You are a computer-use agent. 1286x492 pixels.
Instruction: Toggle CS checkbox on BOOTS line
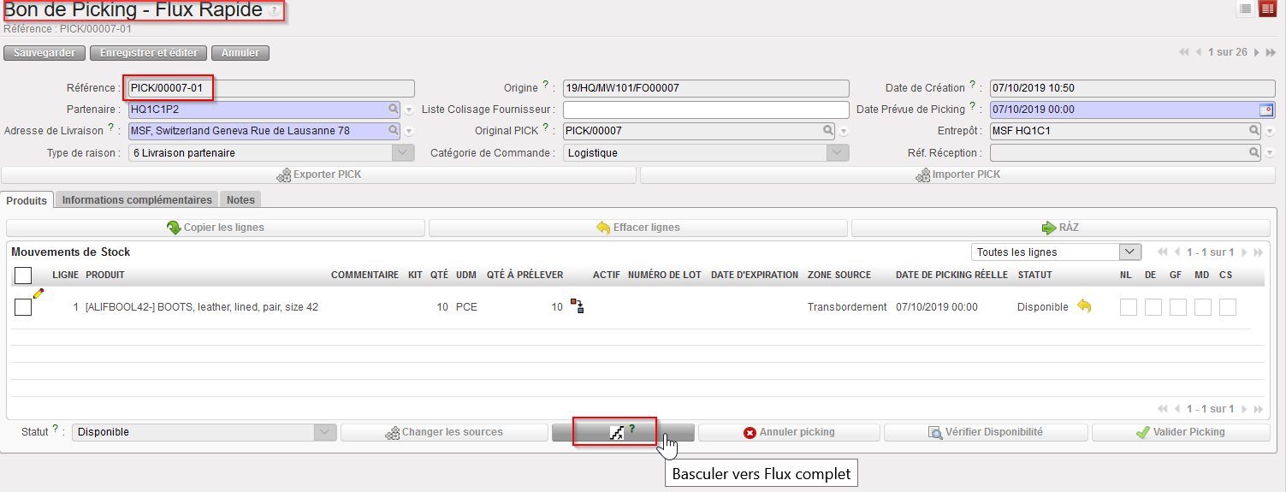coord(1227,307)
